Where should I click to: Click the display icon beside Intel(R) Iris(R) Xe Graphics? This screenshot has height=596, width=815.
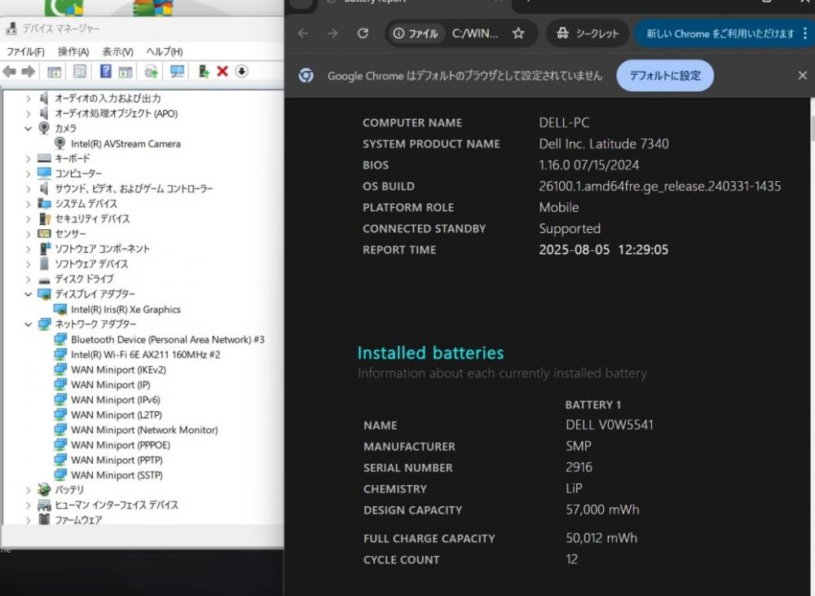pos(60,310)
